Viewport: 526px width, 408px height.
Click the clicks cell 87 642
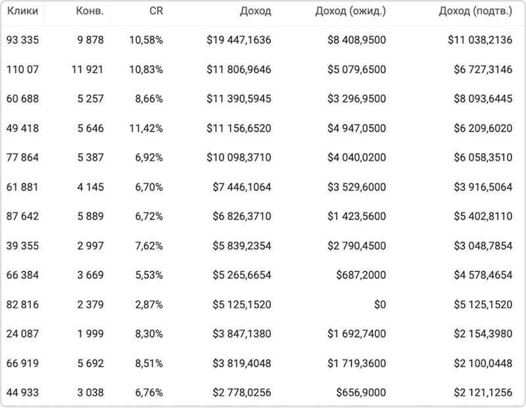click(23, 216)
